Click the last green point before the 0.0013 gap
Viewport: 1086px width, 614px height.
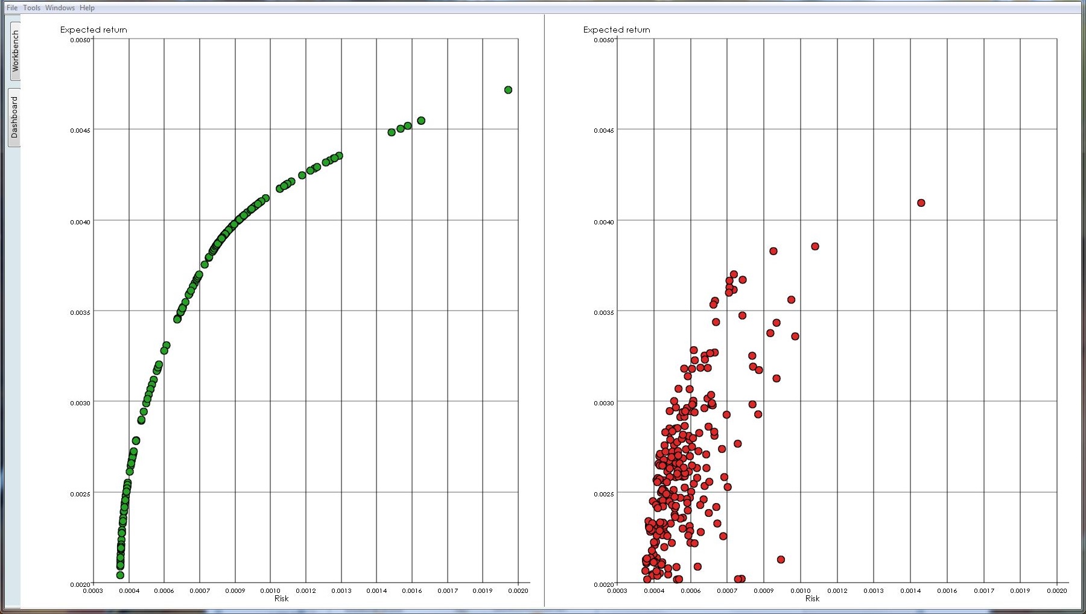339,156
